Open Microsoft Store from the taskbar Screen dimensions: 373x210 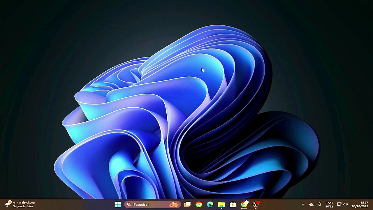tap(233, 204)
